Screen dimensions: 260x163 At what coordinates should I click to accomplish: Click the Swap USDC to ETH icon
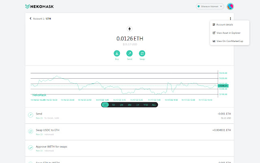(x=30, y=131)
